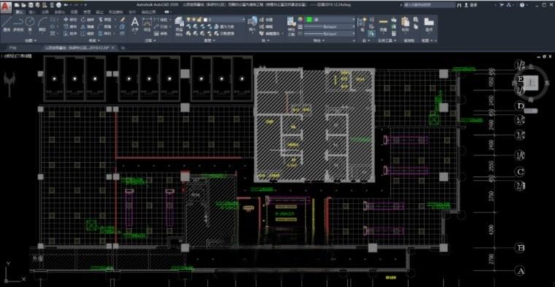This screenshot has width=555, height=287.
Task: Click the search input field in title bar
Action: [x=430, y=5]
